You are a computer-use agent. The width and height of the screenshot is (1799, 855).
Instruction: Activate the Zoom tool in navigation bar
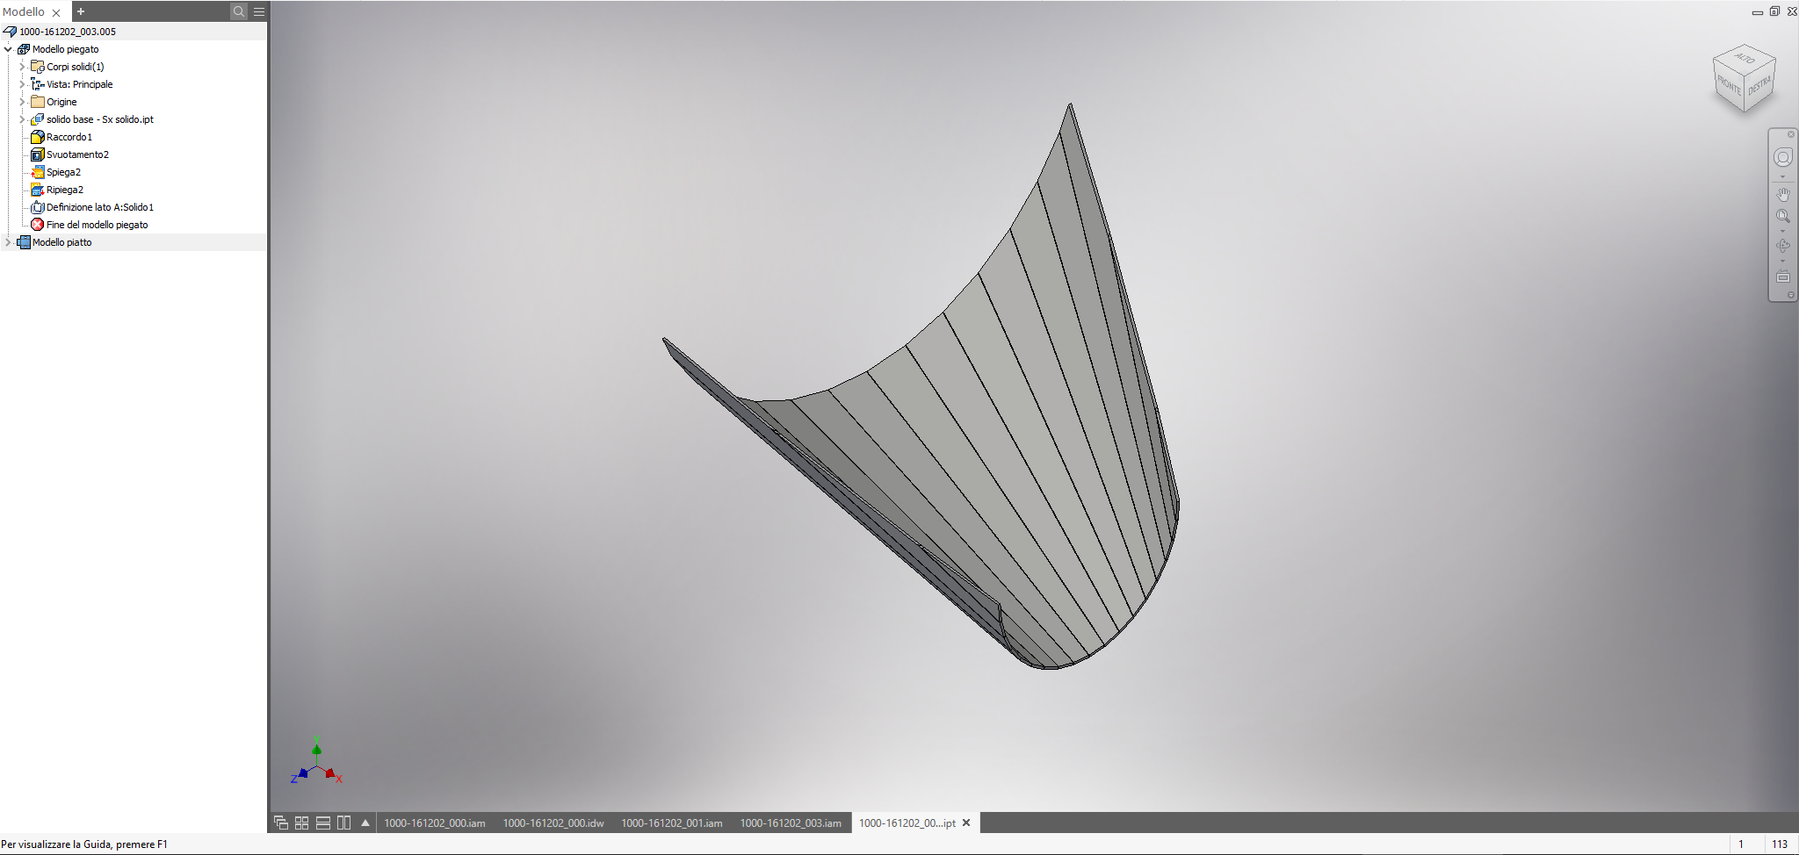[x=1782, y=216]
